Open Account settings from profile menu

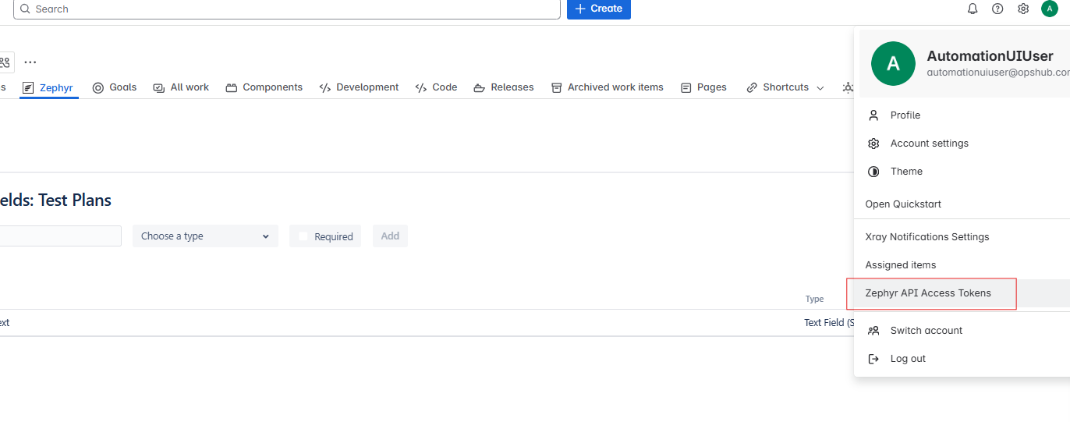coord(929,144)
